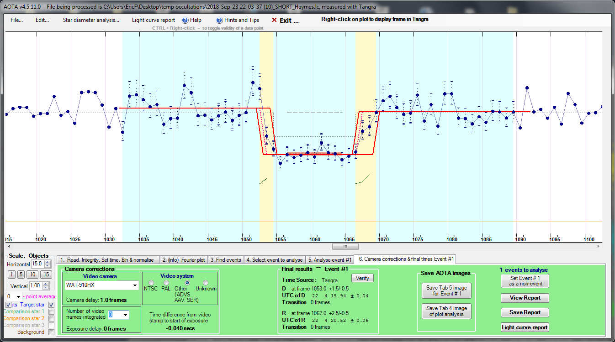
Task: Open the Star diameter analysis menu
Action: (x=91, y=20)
